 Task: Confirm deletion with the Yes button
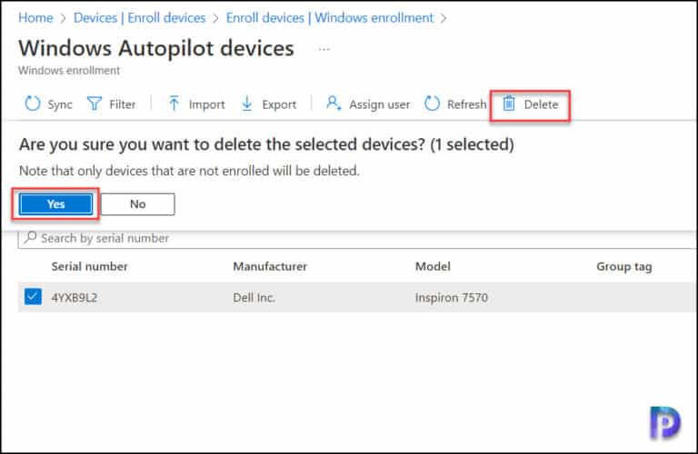(55, 204)
